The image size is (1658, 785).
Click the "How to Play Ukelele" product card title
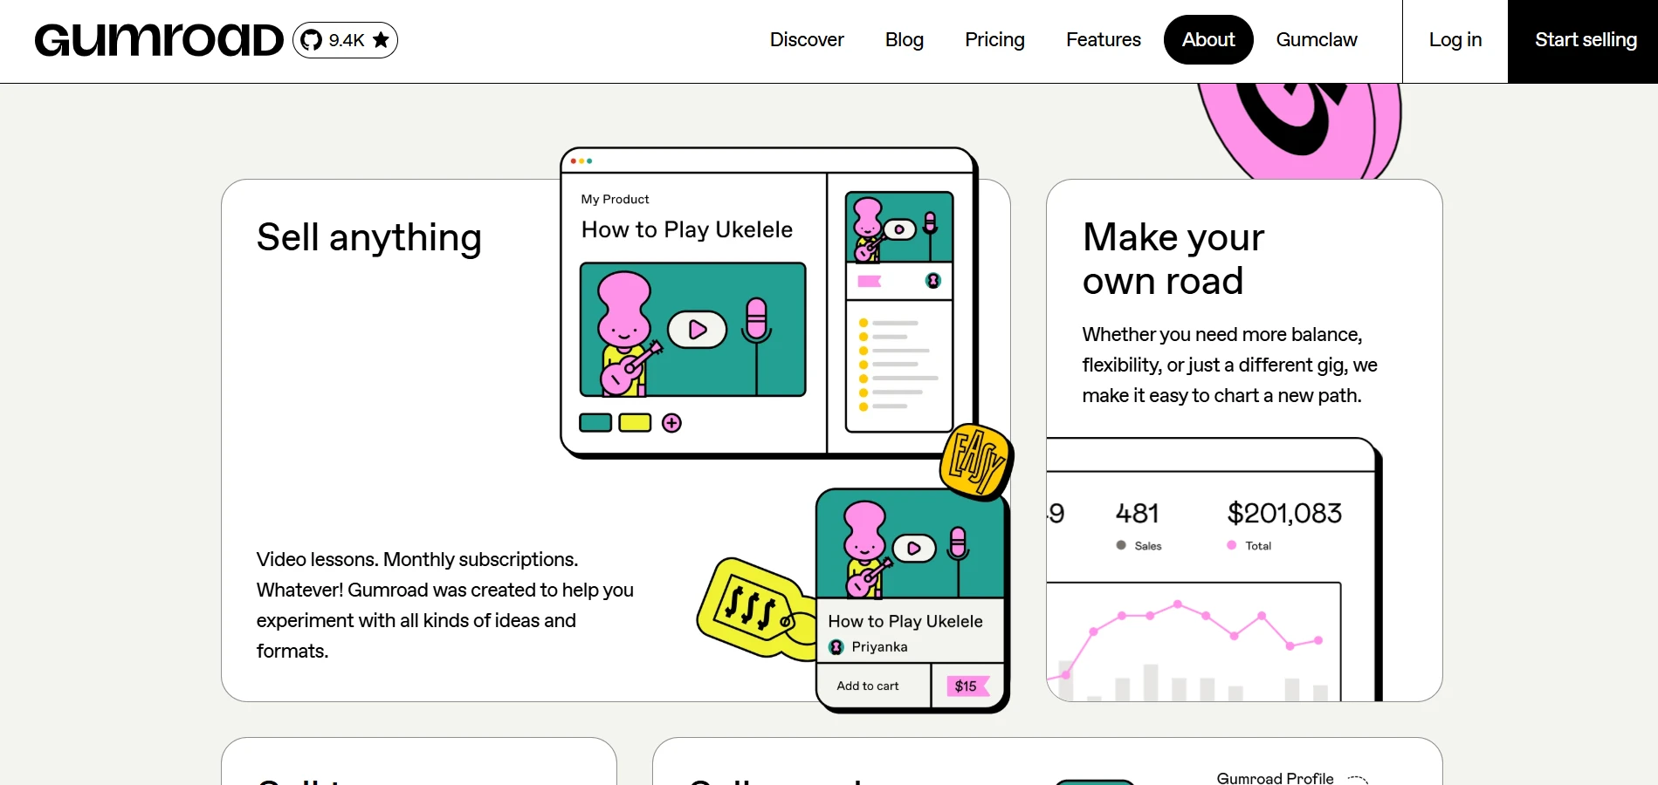[905, 621]
